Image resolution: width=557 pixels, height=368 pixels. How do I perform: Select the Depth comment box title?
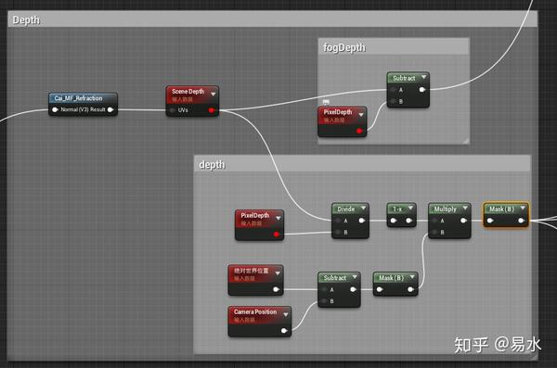tap(26, 19)
